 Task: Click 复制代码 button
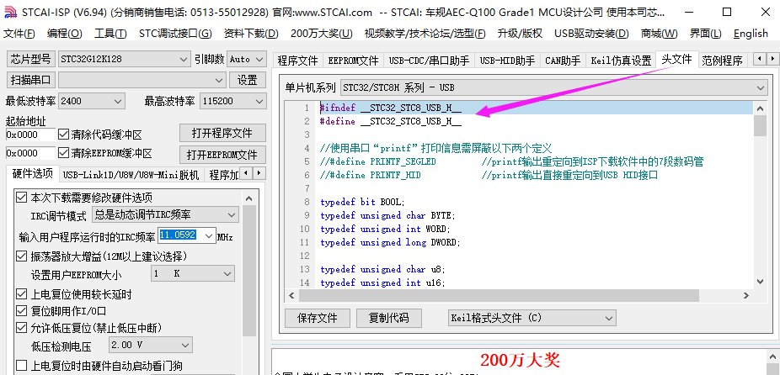(389, 318)
